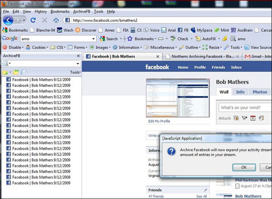Open the ArchiveFB menu in menu bar

(82, 11)
